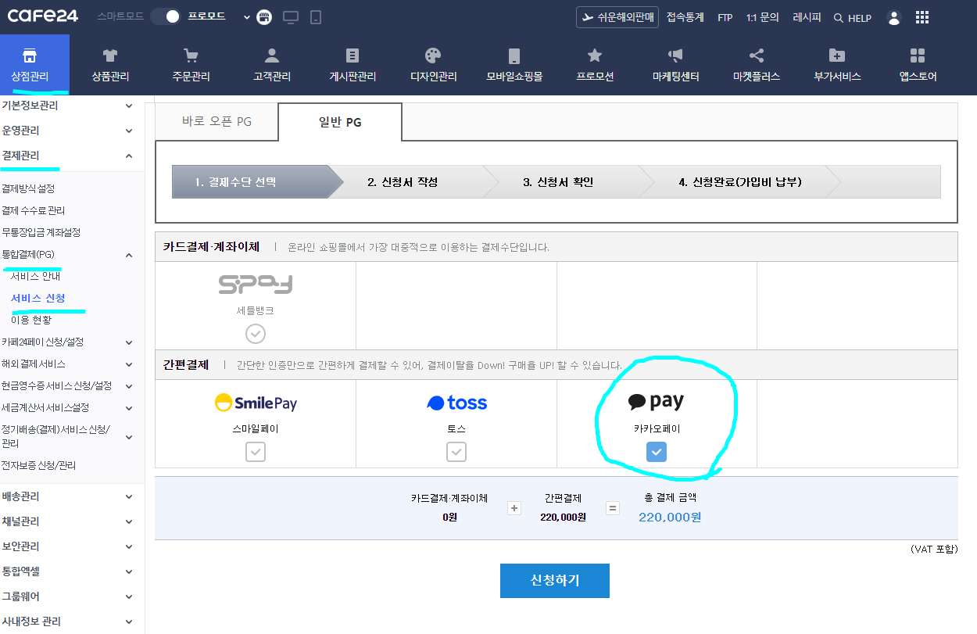This screenshot has width=977, height=634.
Task: Click step 4. 신청완료(가입비 납부)
Action: [740, 182]
